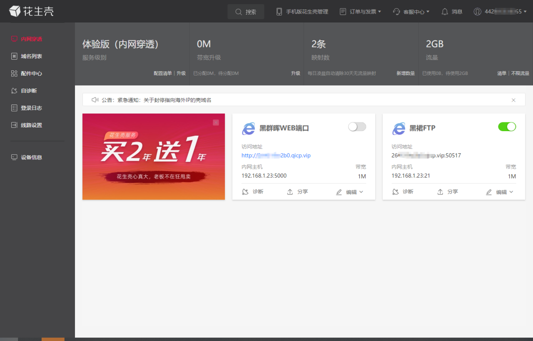Click 新增数量 under the mapping count

406,73
